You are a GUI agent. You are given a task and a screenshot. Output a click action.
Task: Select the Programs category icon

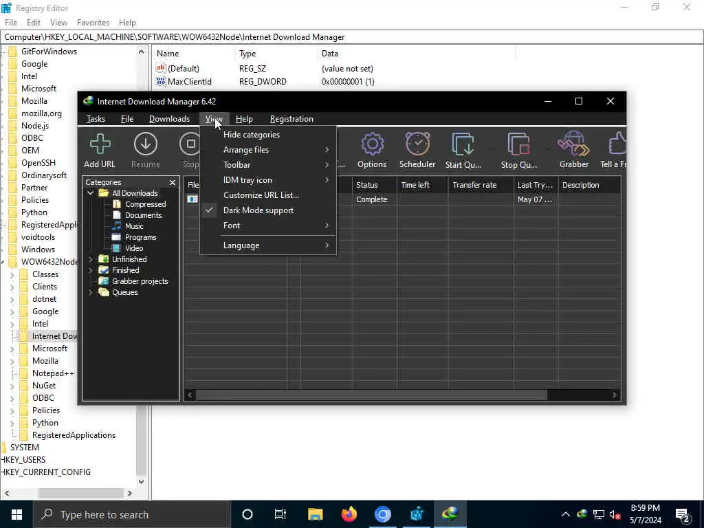coord(117,237)
